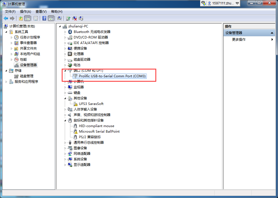Viewport: 278px width, 198px height.
Task: Select PS/2 兼容鼠标 device
Action: click(x=90, y=137)
